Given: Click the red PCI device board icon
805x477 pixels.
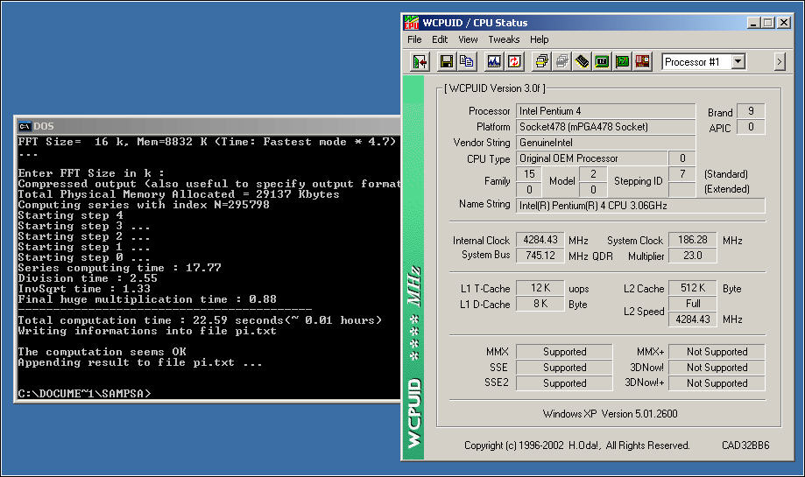Looking at the screenshot, I should pos(643,61).
